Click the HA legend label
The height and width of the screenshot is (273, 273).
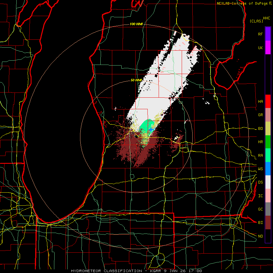(x=260, y=101)
